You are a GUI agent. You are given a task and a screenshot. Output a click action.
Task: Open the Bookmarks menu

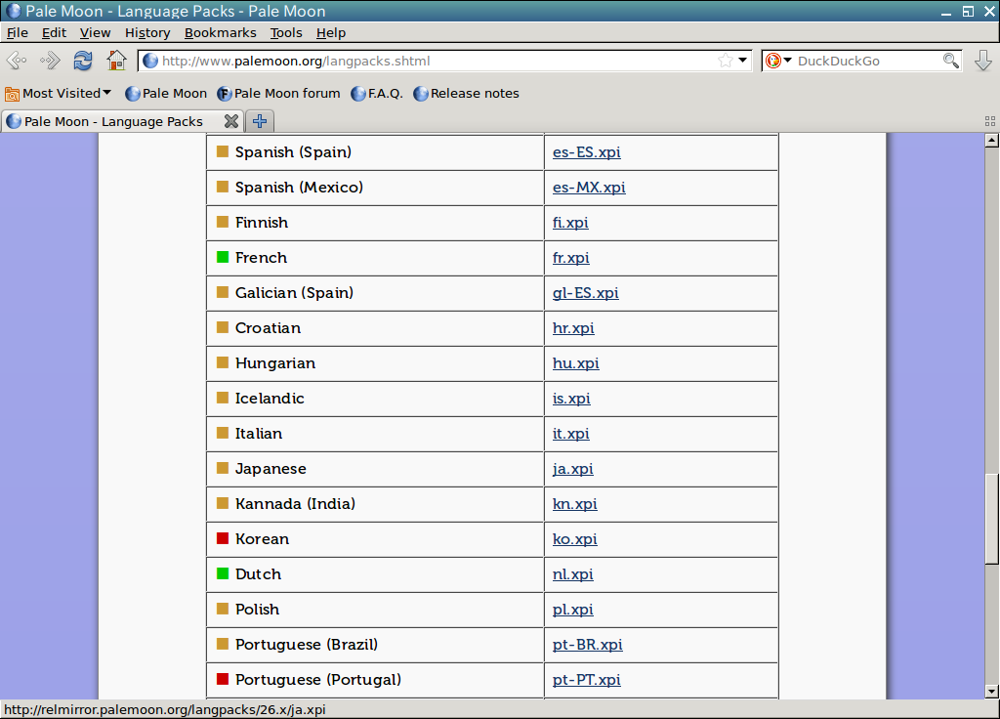tap(220, 32)
